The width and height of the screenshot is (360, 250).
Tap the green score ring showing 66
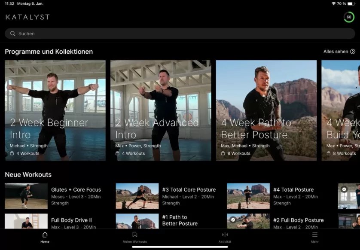(349, 17)
